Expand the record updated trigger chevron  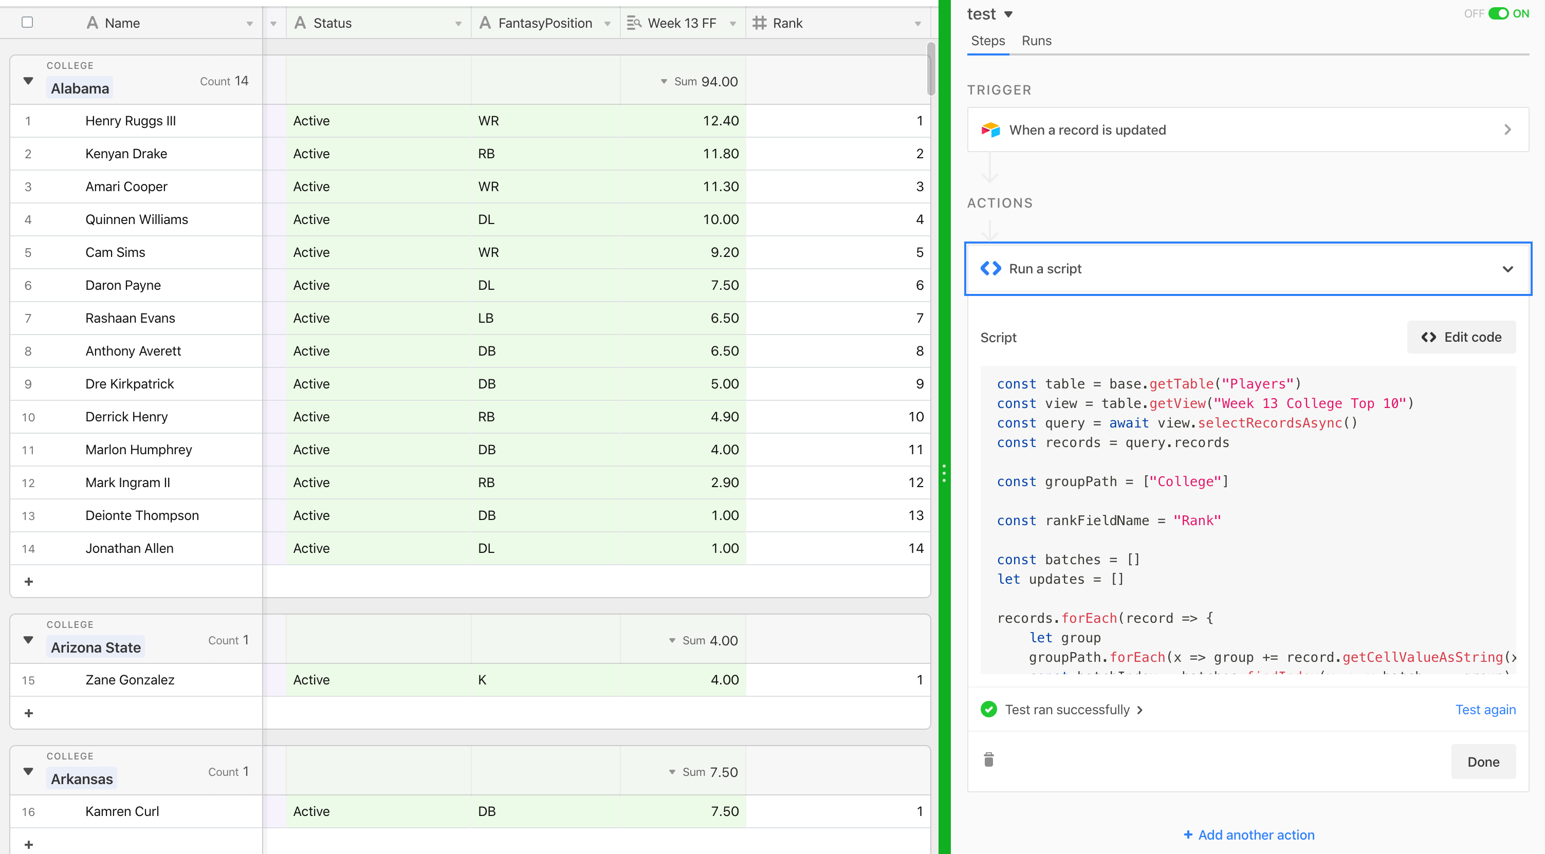point(1508,129)
